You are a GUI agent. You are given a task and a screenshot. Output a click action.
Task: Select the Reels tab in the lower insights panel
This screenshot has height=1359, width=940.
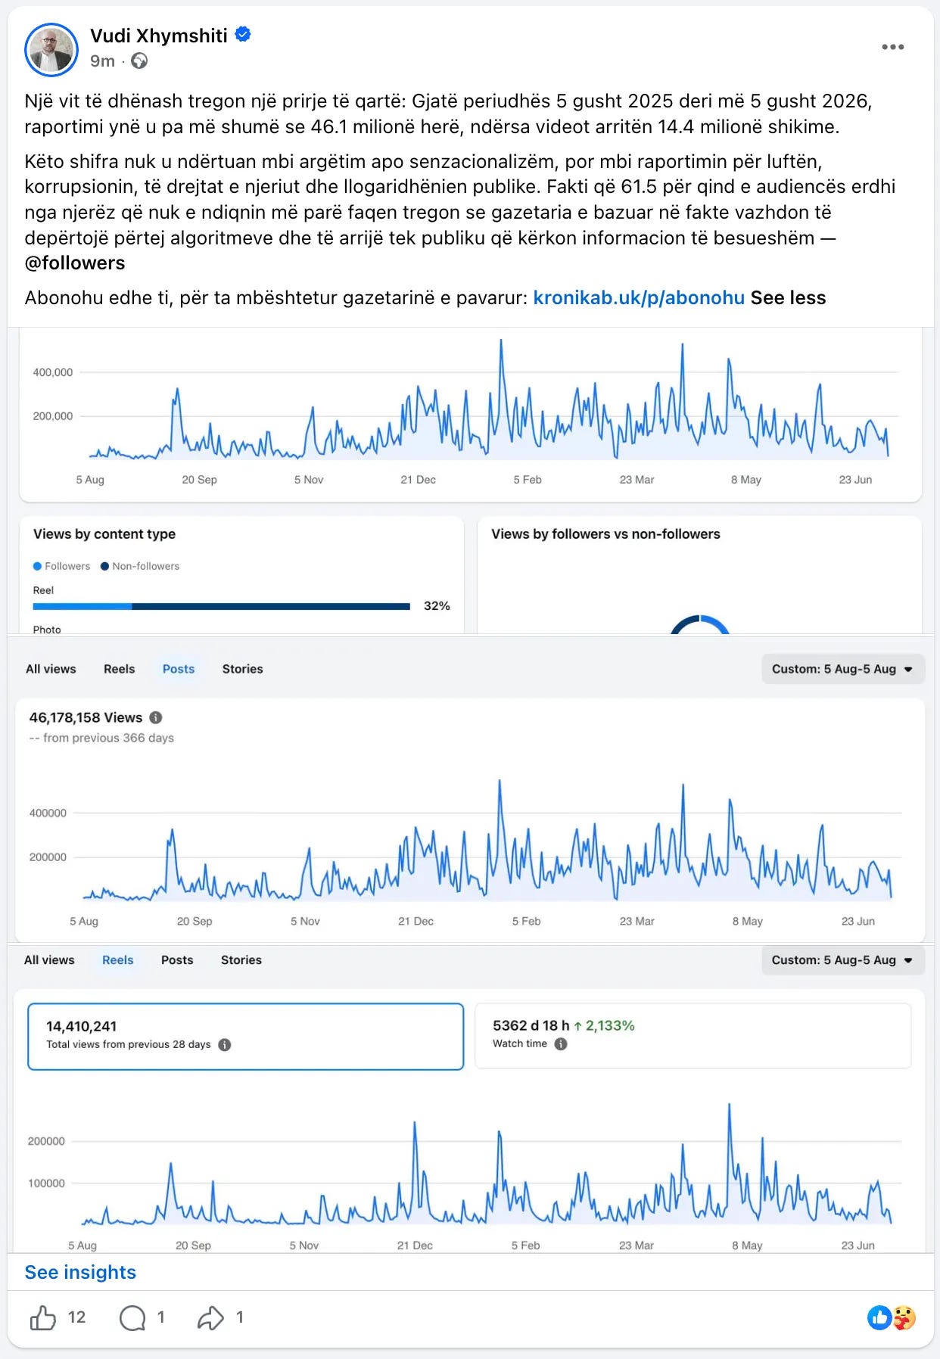117,959
